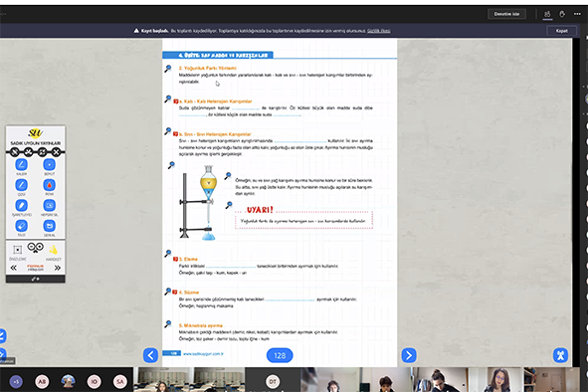Click the Hepsini Sil clear-all tool
588x392 pixels.
pyautogui.click(x=49, y=205)
